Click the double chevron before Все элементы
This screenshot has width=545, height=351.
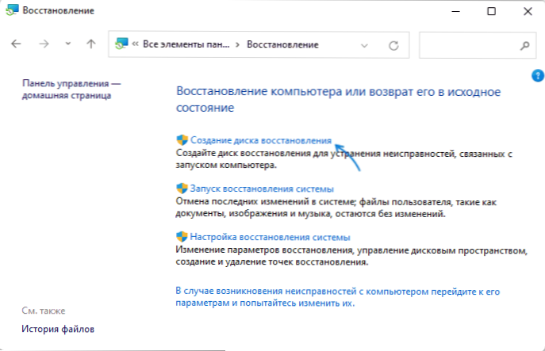(x=135, y=44)
